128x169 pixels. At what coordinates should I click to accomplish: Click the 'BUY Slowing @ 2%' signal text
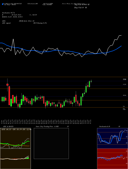[40, 23]
